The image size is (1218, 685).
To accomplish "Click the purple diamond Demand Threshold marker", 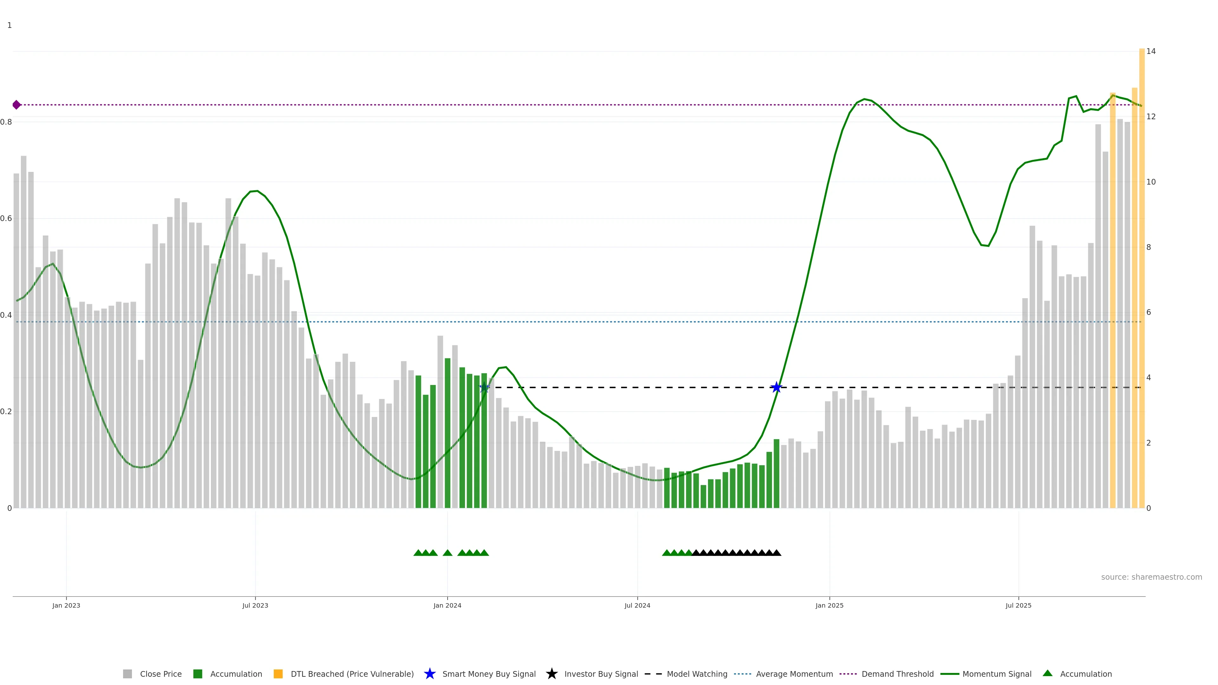I will click(16, 105).
